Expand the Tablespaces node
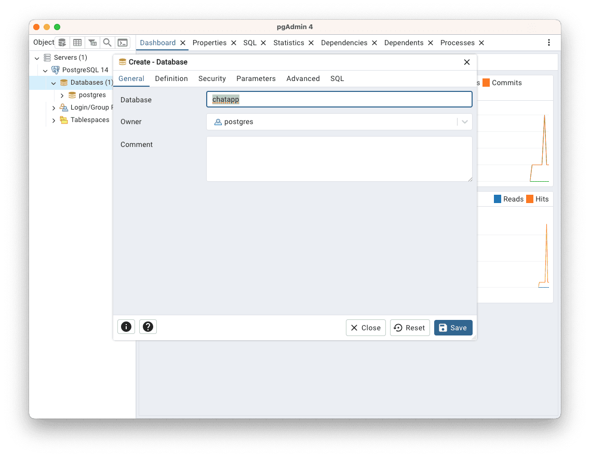Image resolution: width=590 pixels, height=457 pixels. tap(53, 120)
